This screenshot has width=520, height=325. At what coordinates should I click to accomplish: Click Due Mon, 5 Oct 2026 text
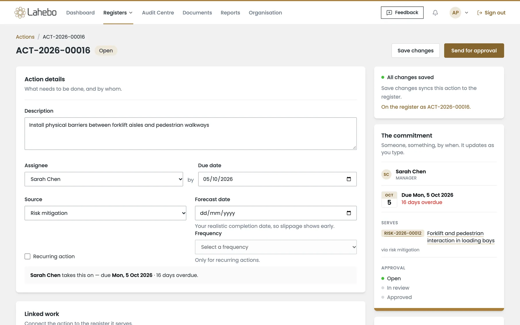(427, 195)
